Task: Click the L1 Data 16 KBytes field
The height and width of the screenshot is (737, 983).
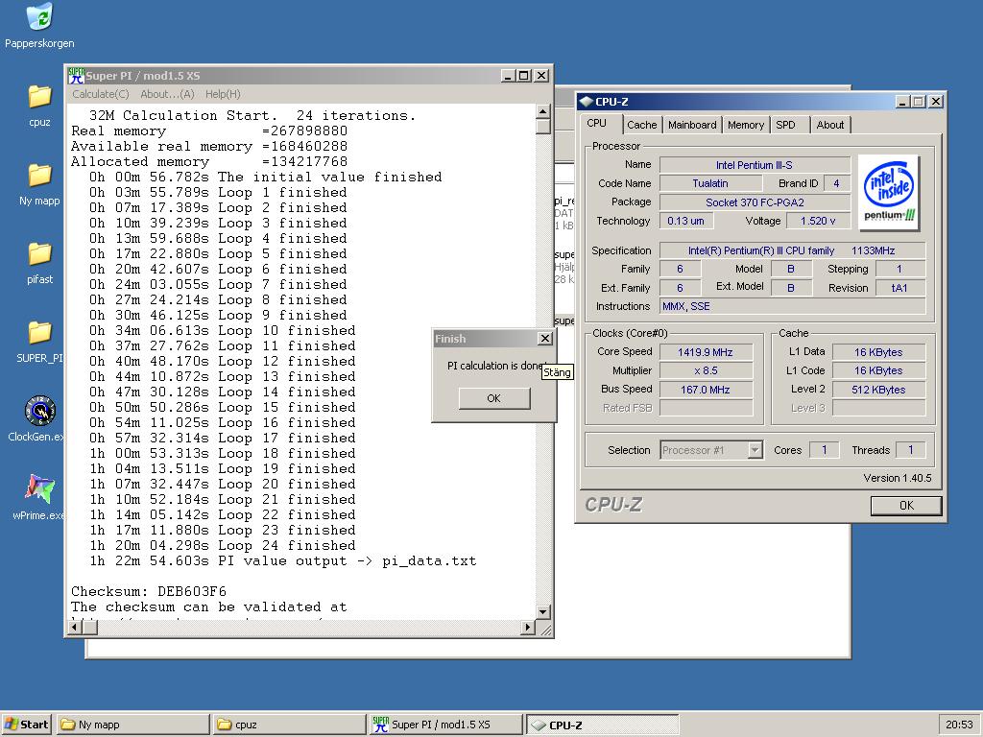Action: (x=879, y=352)
